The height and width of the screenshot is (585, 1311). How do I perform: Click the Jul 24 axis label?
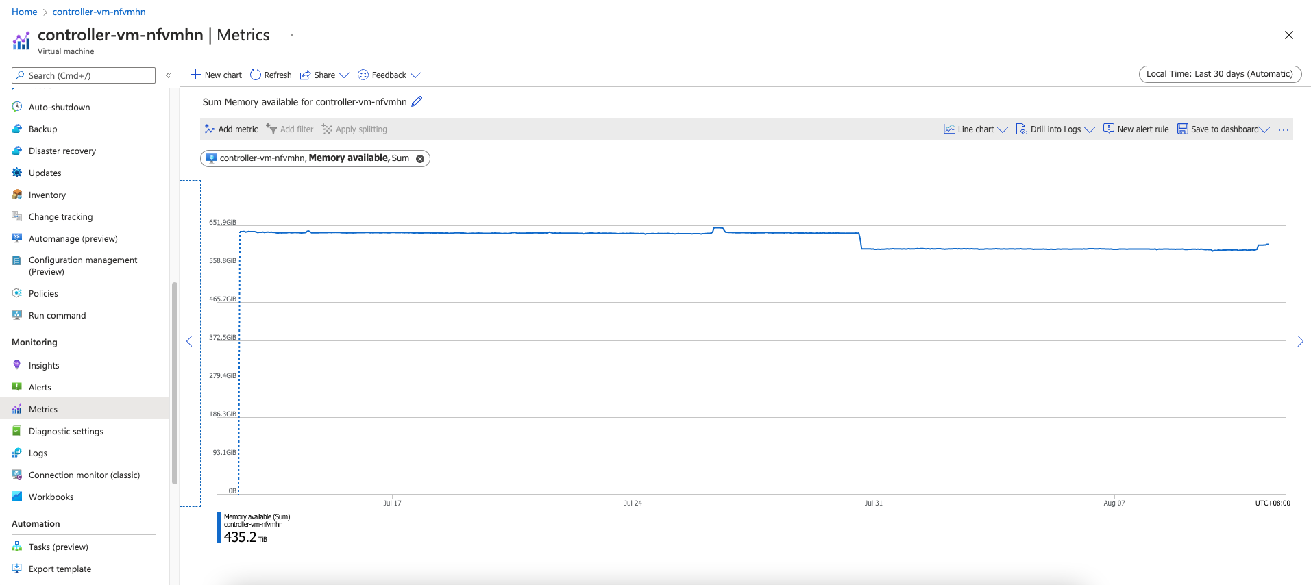click(x=633, y=503)
